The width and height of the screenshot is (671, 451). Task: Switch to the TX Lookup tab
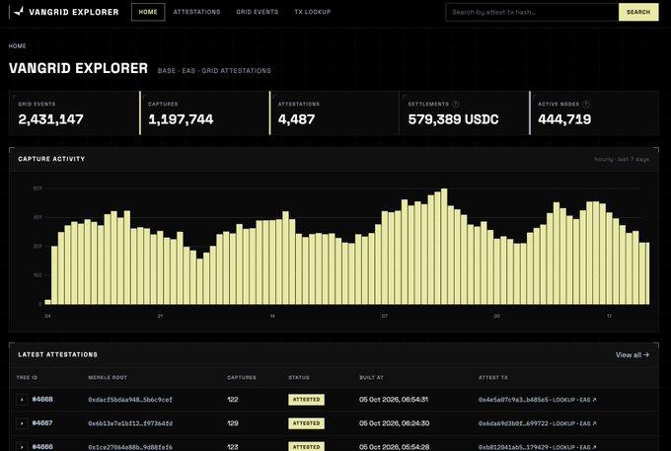click(313, 12)
